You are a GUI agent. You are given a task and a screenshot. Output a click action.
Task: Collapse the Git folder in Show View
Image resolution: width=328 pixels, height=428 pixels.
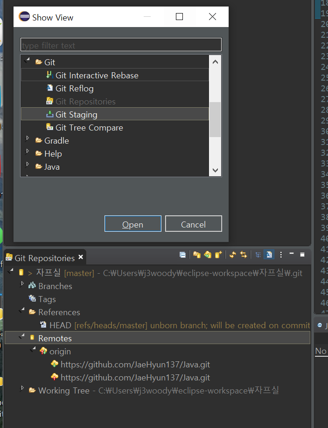[x=27, y=60]
